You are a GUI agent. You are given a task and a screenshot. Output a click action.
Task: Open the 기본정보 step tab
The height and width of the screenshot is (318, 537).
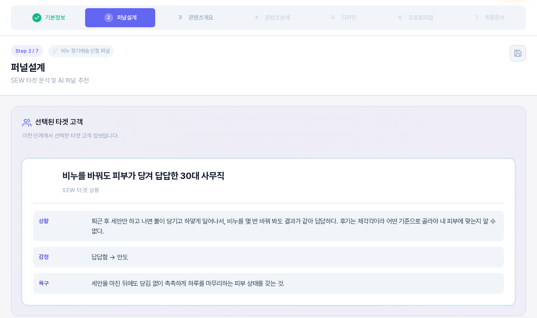49,17
